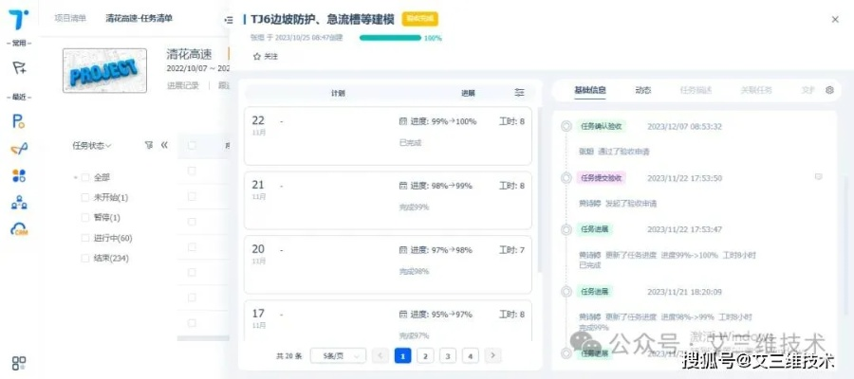Click the 100% progress bar
Image resolution: width=854 pixels, height=379 pixels.
point(390,38)
